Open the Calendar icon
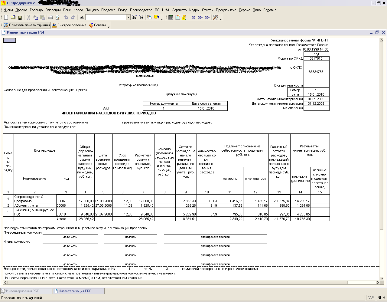Image resolution: width=387 pixels, height=302 pixels. click(178, 18)
